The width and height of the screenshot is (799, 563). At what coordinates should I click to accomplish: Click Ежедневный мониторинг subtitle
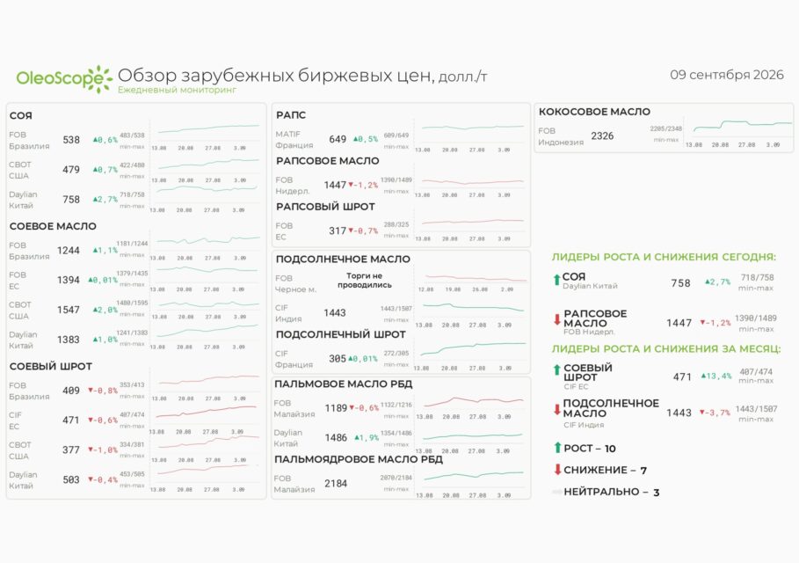tap(178, 90)
